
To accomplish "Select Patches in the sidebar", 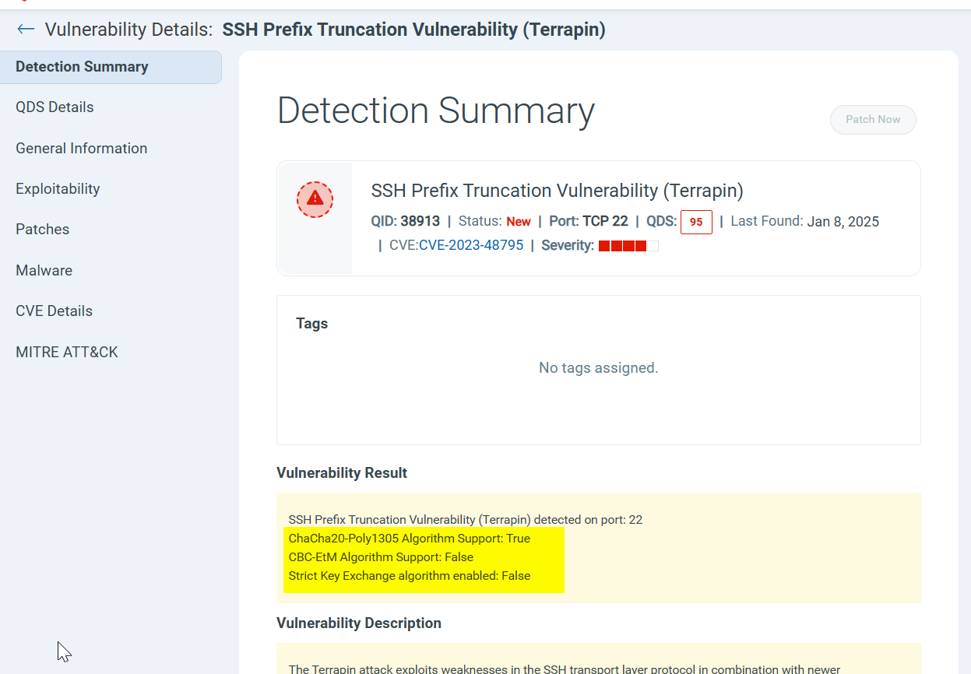I will pyautogui.click(x=42, y=229).
